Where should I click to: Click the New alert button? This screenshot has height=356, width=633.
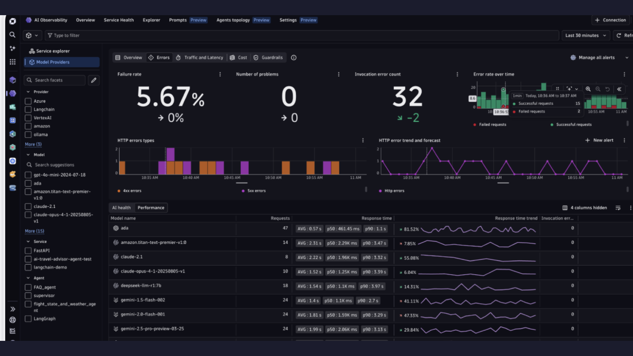[599, 140]
